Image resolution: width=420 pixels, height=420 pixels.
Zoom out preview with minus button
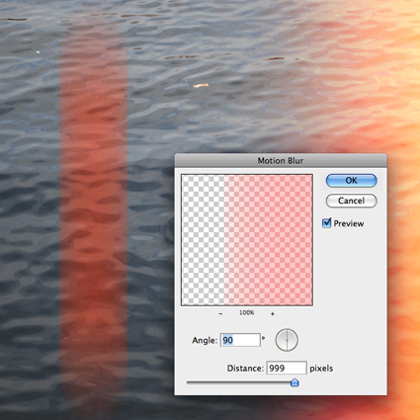click(x=220, y=313)
